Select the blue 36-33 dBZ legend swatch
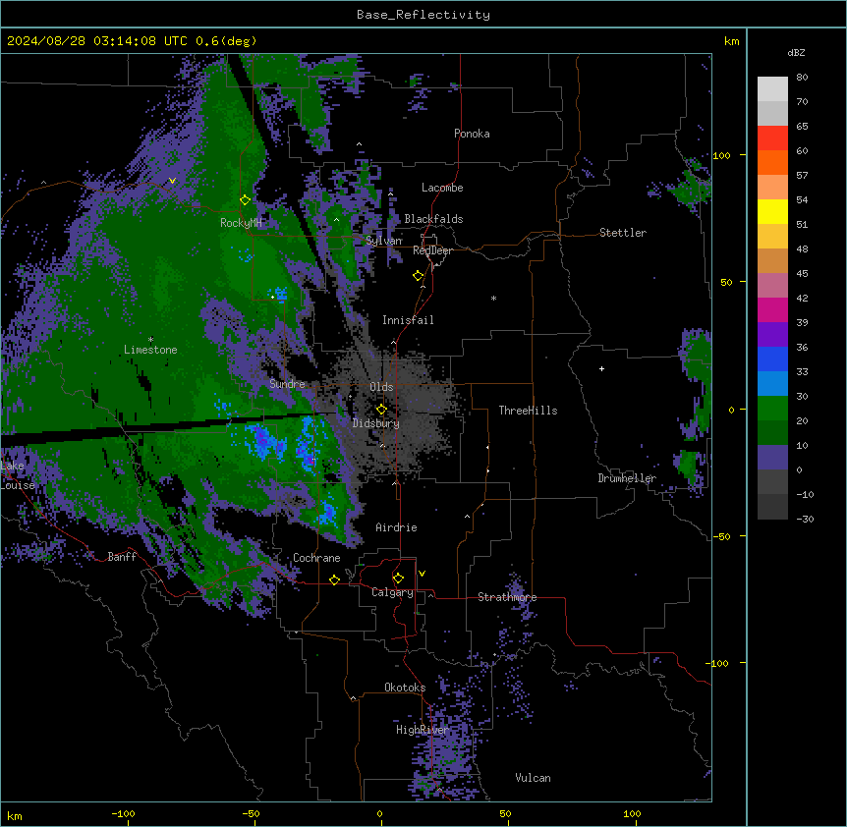This screenshot has width=847, height=827. pyautogui.click(x=772, y=358)
